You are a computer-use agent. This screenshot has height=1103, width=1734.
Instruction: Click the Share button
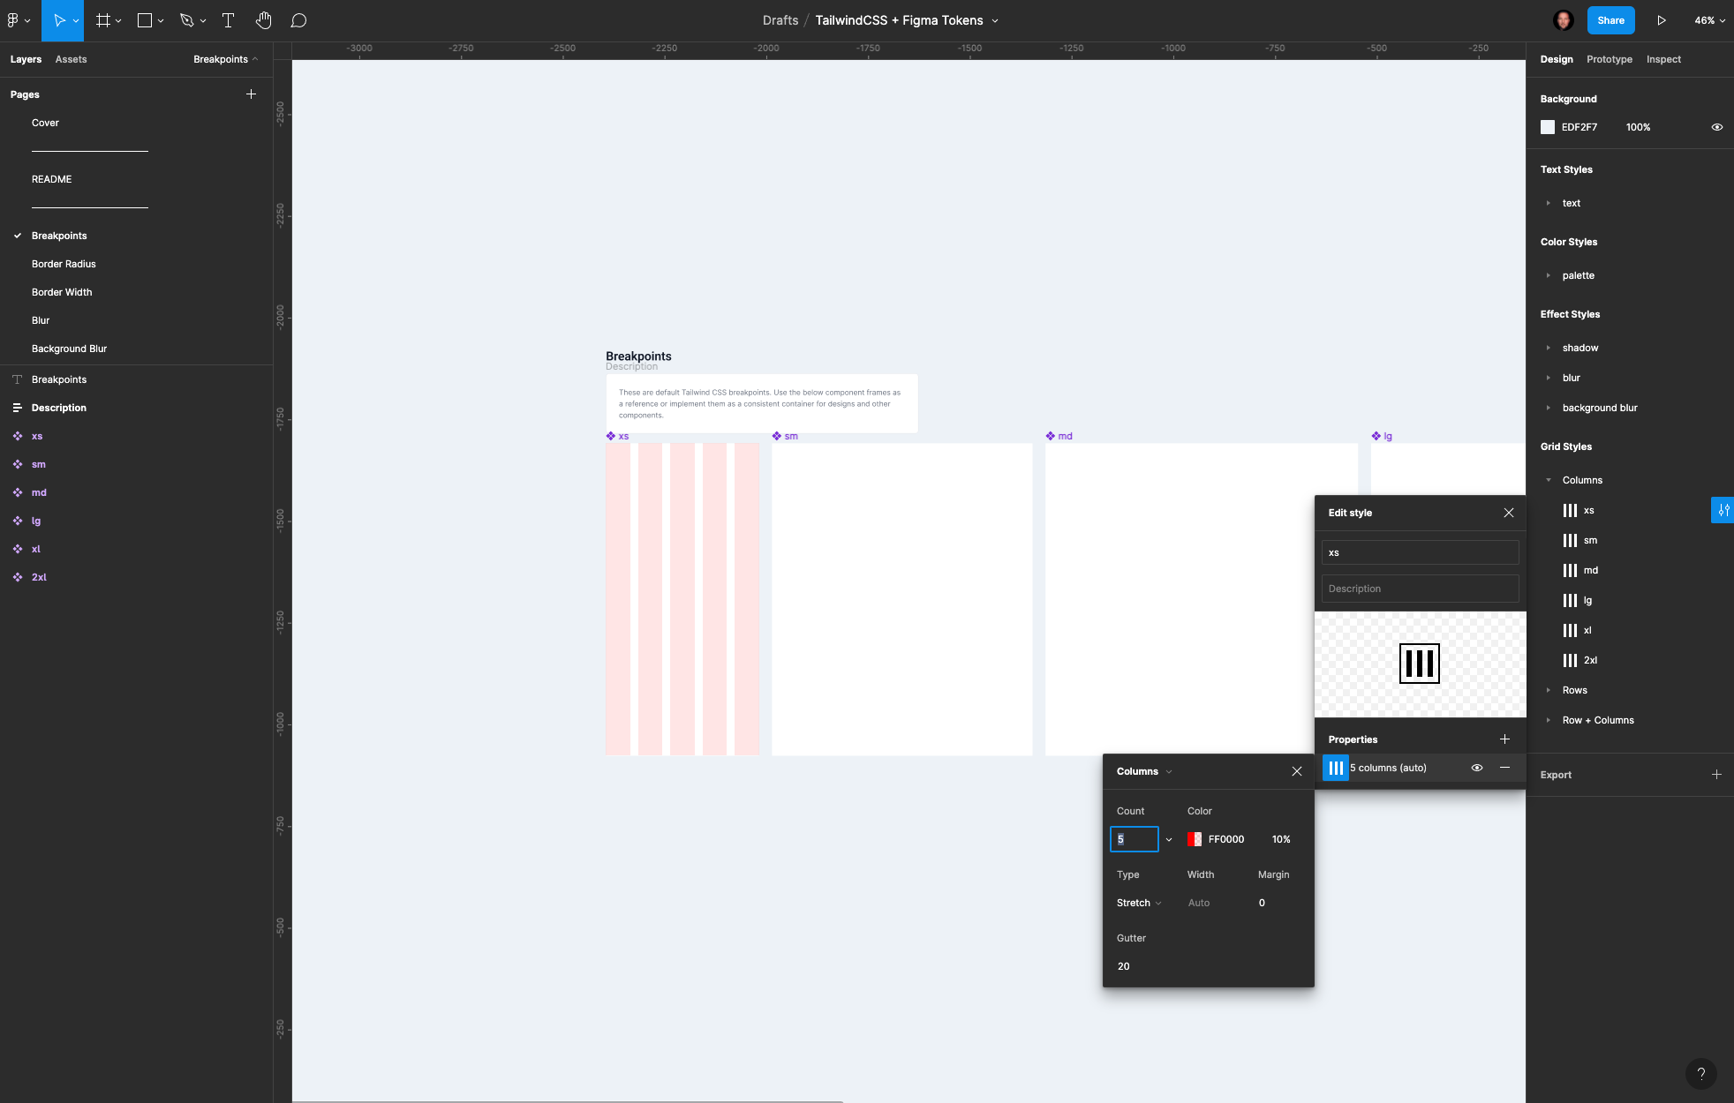click(1610, 19)
